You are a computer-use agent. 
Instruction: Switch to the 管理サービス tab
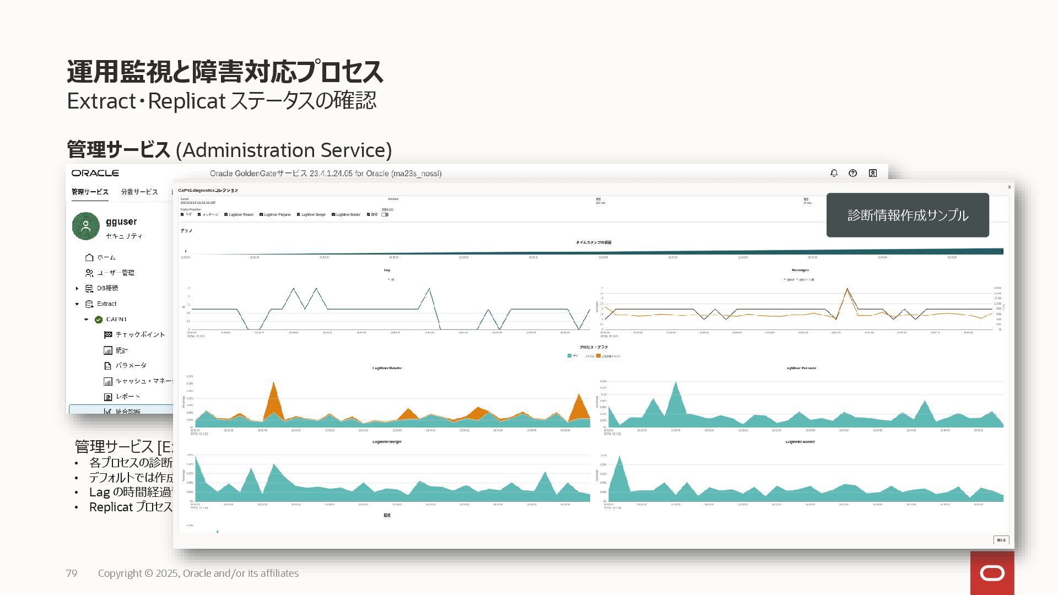(90, 192)
